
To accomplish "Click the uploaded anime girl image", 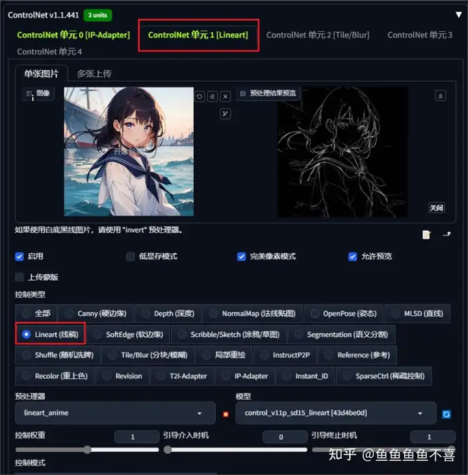I will 129,151.
